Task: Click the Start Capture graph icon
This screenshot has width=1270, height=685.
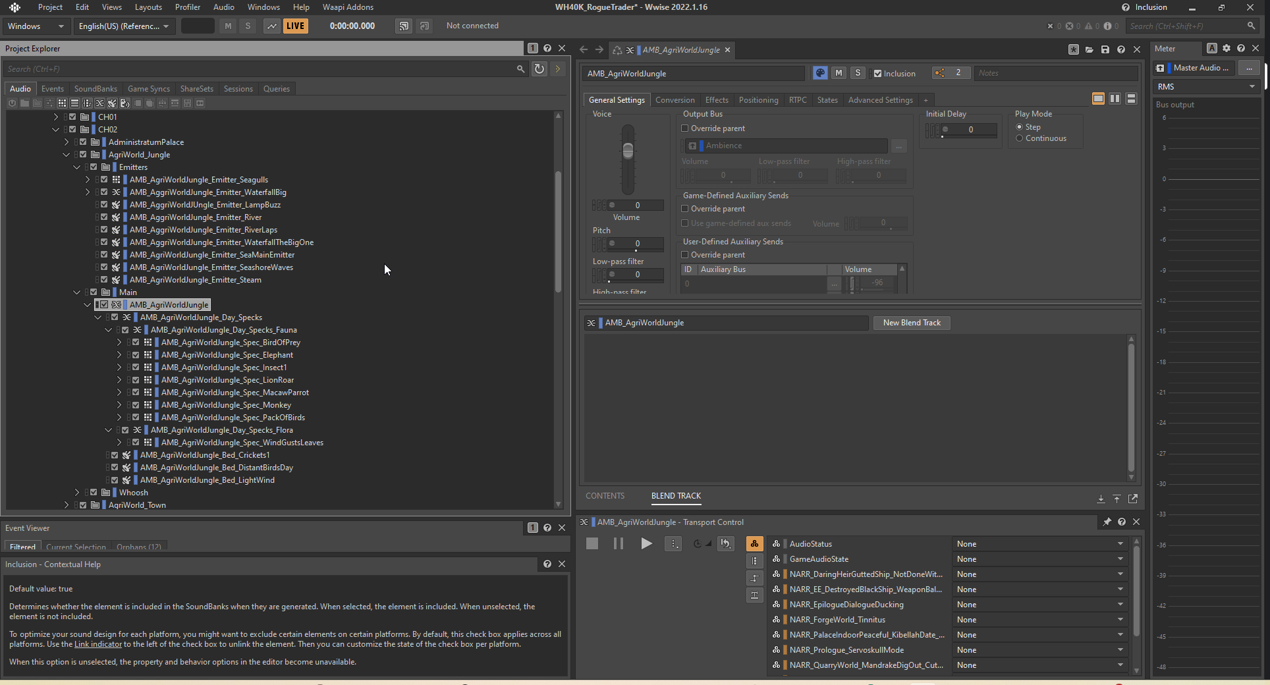Action: point(271,26)
